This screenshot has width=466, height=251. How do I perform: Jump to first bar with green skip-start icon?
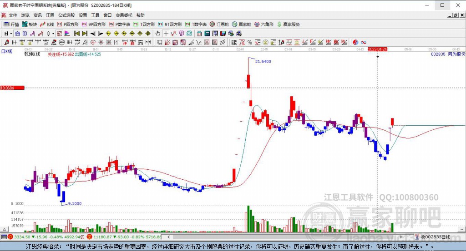76,34
